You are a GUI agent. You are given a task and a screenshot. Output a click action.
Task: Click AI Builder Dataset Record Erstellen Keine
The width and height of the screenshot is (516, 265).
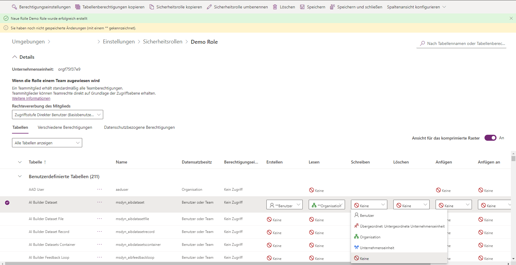[x=274, y=233]
